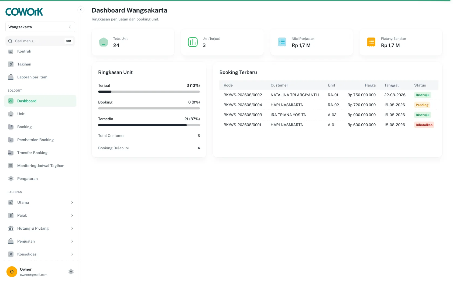Open the Tagihan menu item

point(40,64)
